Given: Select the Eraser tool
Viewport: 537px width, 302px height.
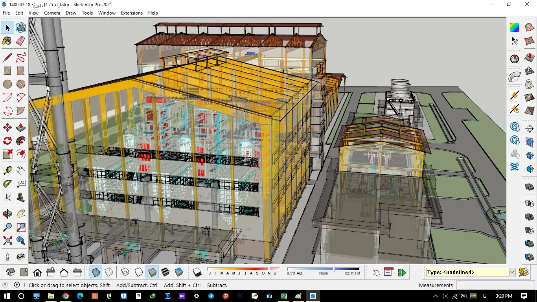Looking at the screenshot, I should 21,41.
